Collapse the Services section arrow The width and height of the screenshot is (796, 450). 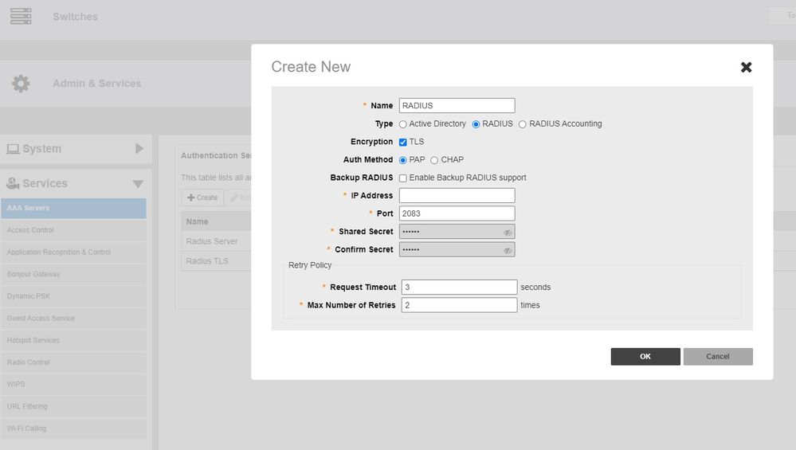point(138,184)
